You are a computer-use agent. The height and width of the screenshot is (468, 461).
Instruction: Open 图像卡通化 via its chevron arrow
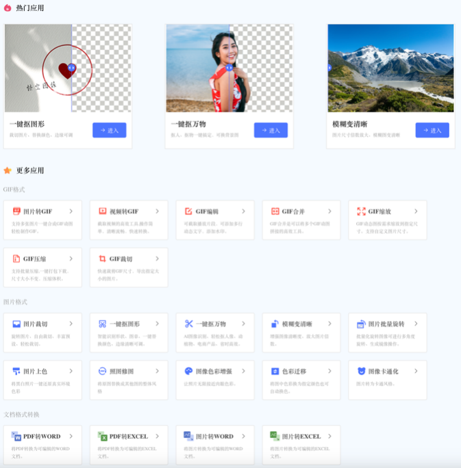(416, 371)
